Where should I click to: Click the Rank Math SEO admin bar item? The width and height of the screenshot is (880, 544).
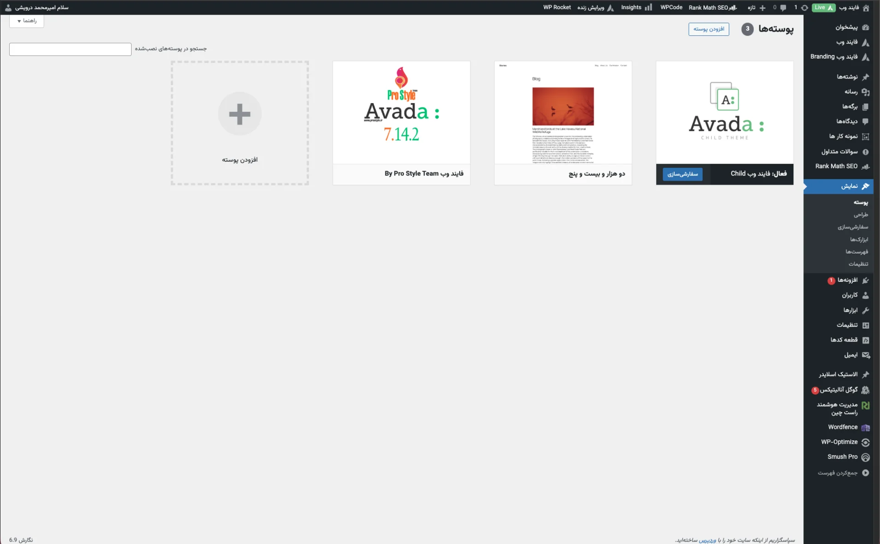[x=713, y=7]
